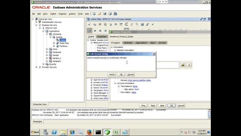
Task: Click the first Outline Editor toolbar icon
Action: pyautogui.click(x=89, y=24)
